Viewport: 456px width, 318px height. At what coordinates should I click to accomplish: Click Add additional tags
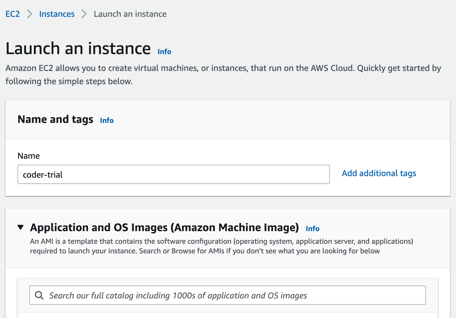click(x=379, y=173)
